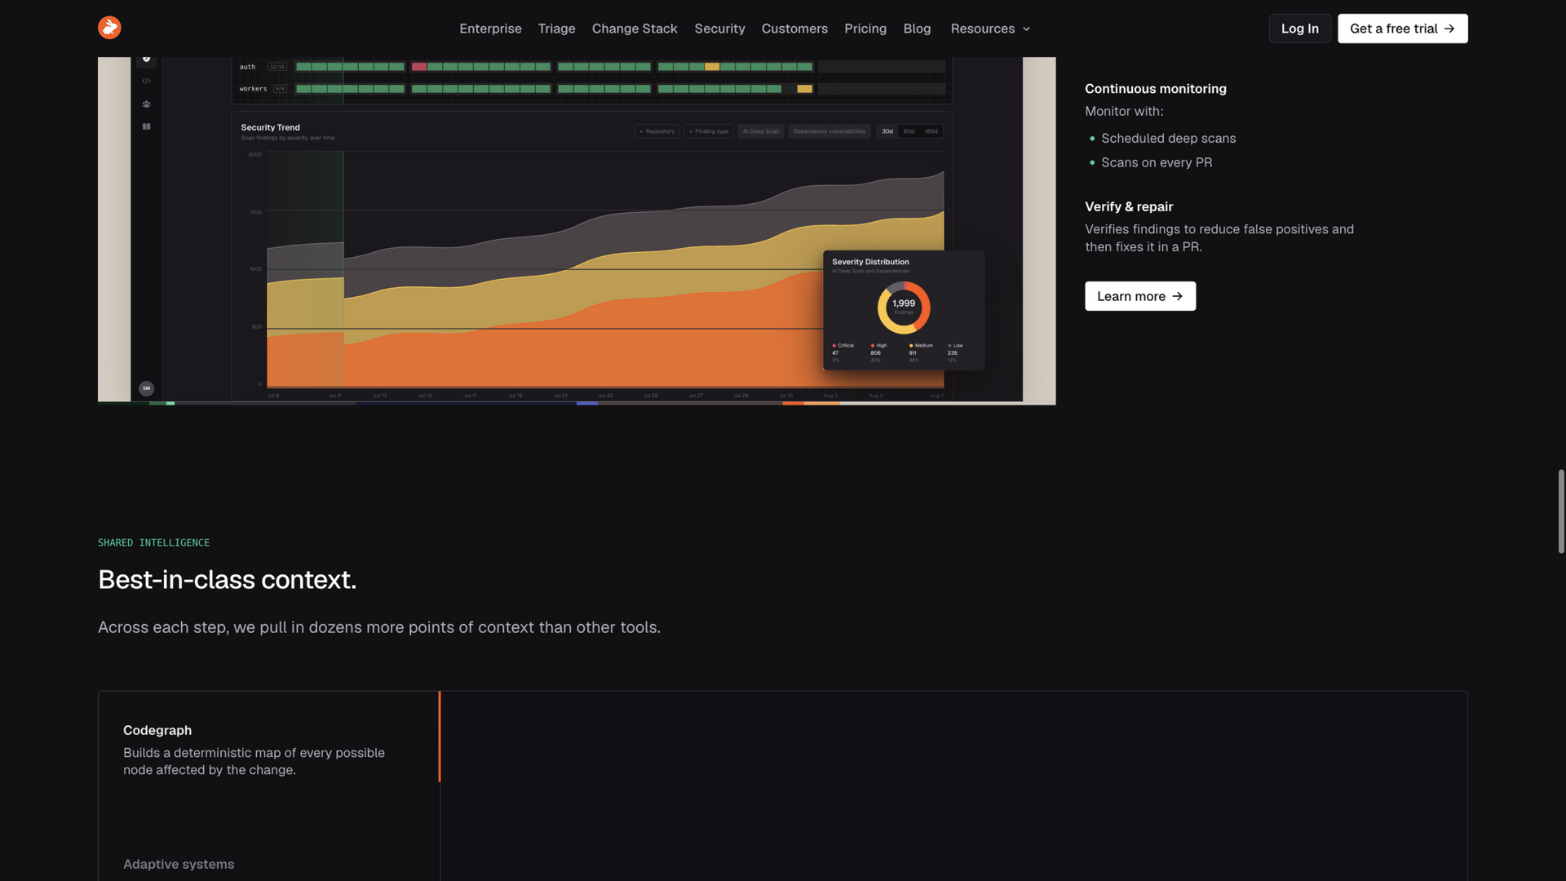Click the yellow cell at end of workers row
Viewport: 1566px width, 881px height.
(805, 89)
